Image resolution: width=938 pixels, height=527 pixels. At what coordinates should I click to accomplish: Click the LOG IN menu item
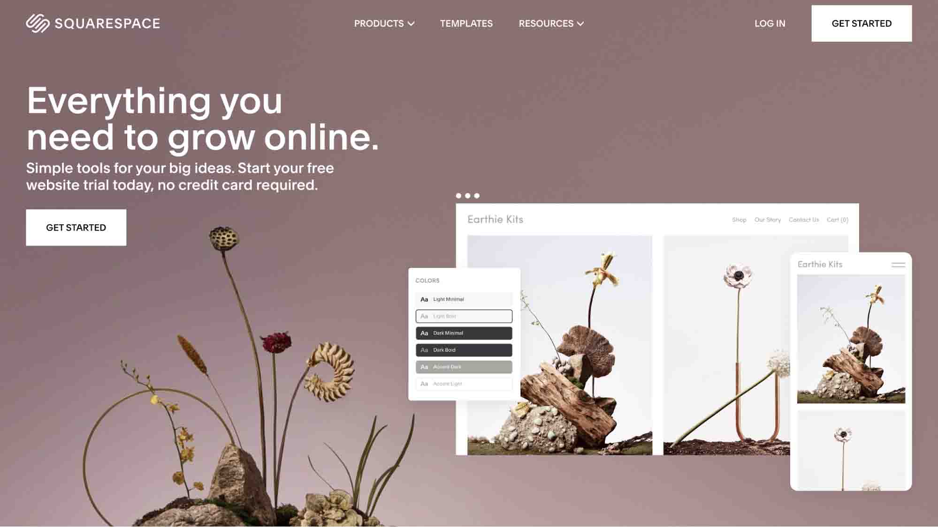tap(770, 23)
